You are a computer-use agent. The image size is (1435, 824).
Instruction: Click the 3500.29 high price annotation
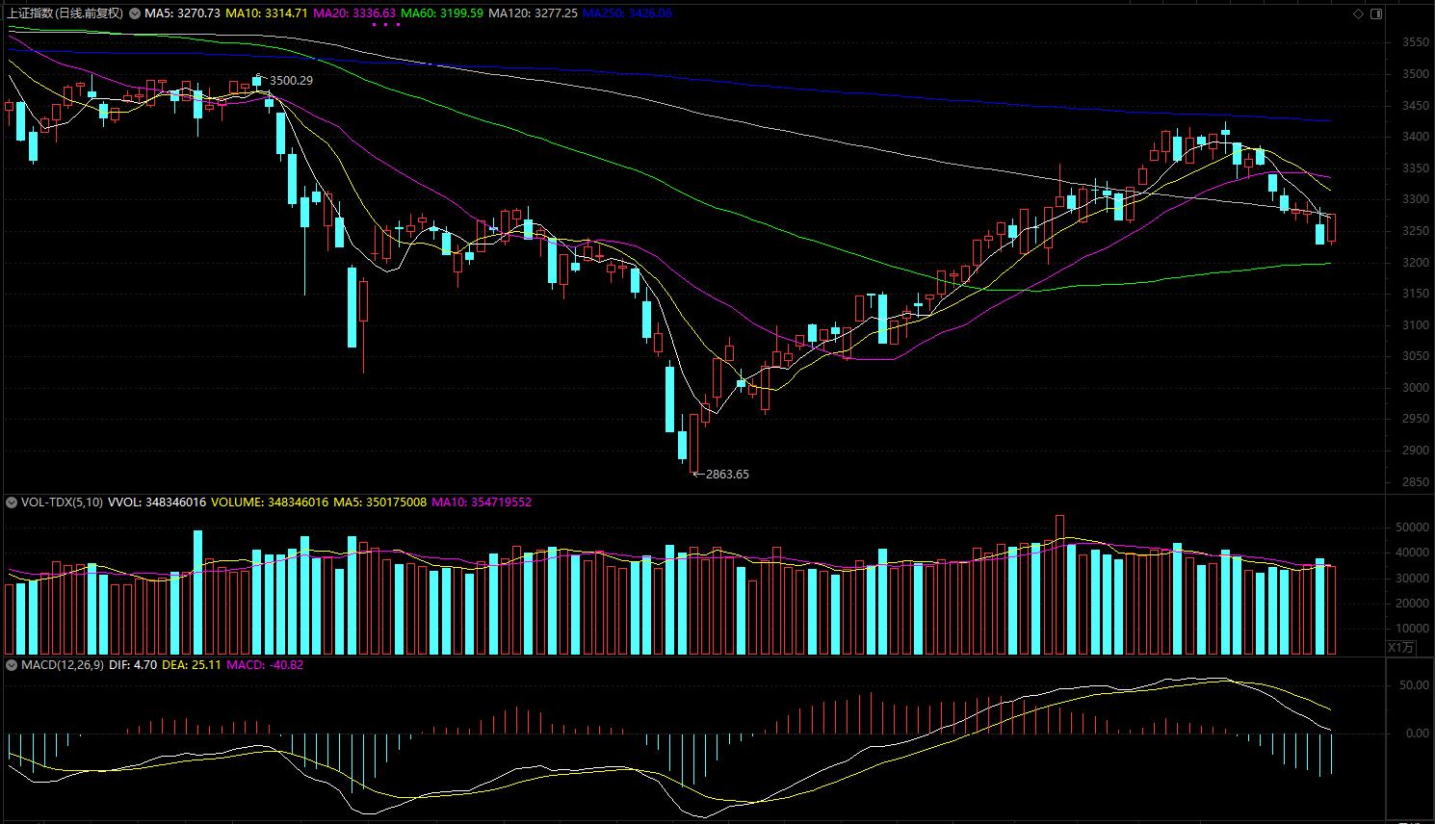tap(291, 81)
